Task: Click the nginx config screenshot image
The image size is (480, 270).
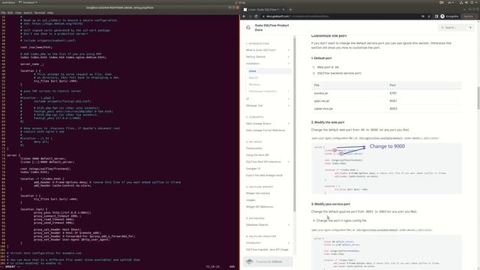Action: tap(387, 169)
